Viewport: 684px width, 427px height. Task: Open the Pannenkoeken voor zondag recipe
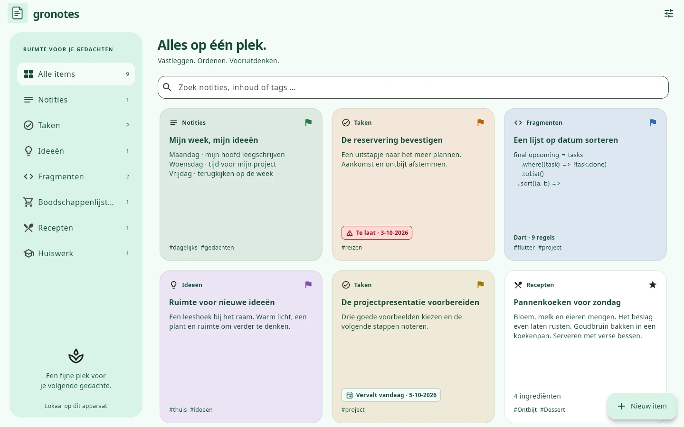(x=585, y=347)
